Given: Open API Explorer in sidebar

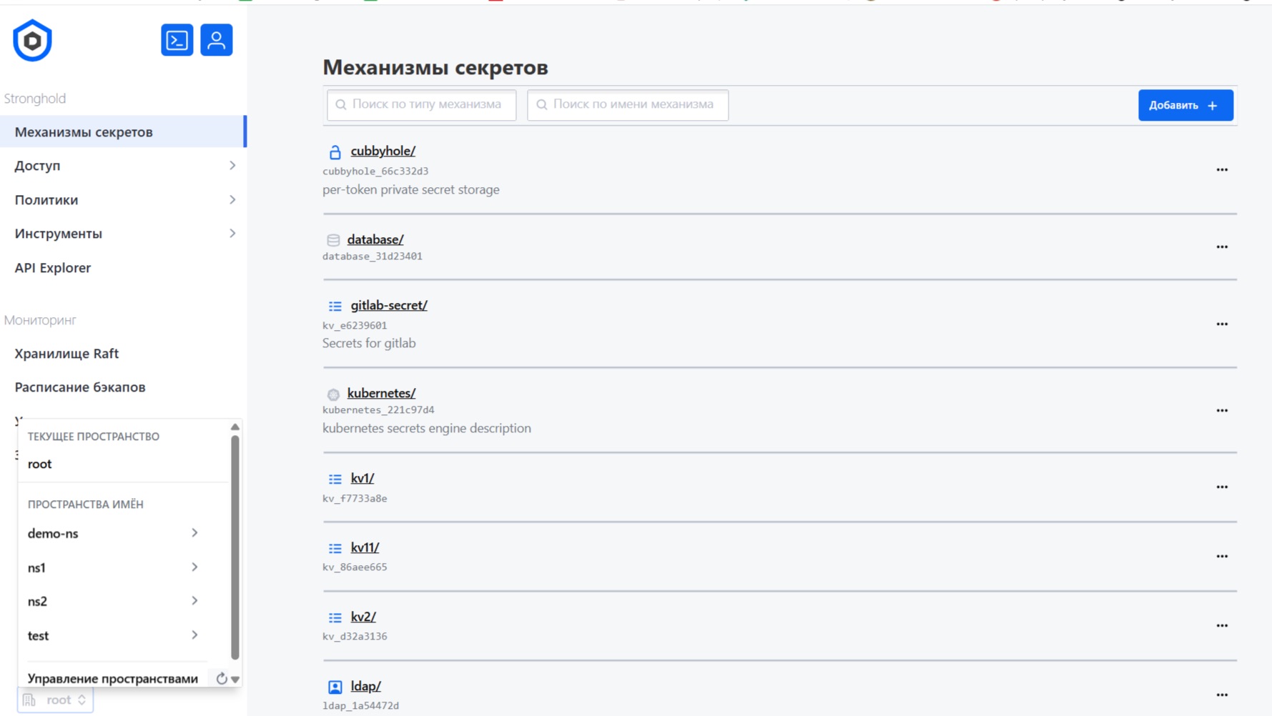Looking at the screenshot, I should pos(53,268).
